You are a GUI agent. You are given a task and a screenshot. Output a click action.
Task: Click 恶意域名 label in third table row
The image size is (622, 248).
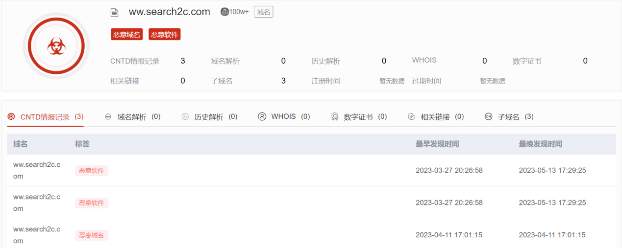[x=92, y=235]
